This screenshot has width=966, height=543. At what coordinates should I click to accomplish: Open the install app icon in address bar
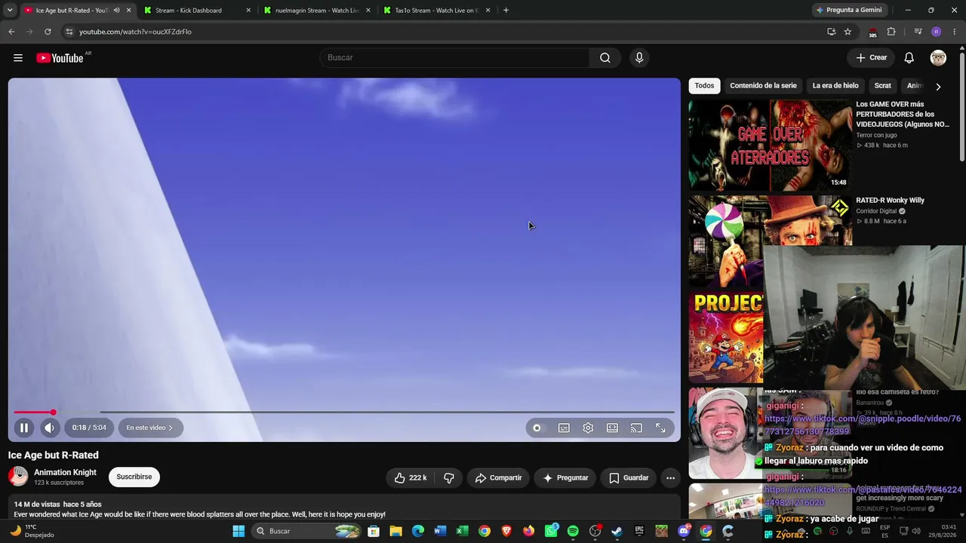(831, 32)
